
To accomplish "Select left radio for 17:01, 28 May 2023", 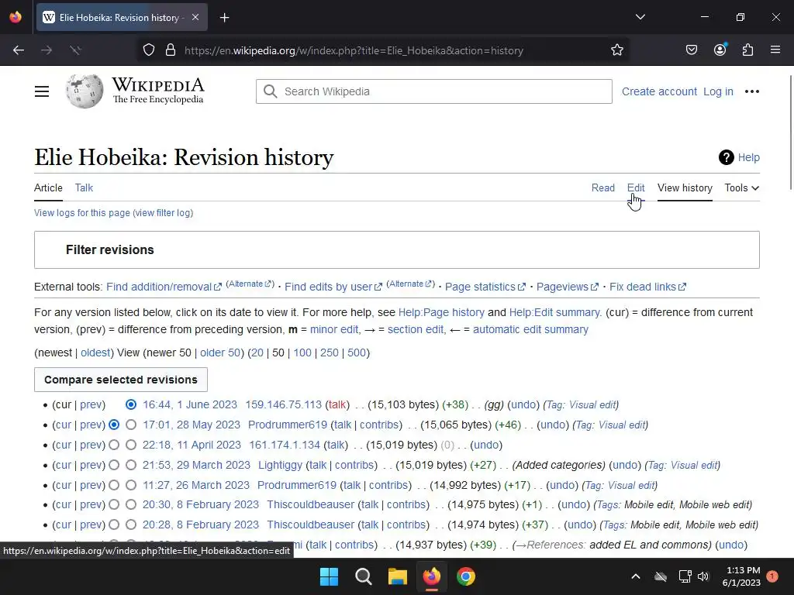I will coord(114,425).
